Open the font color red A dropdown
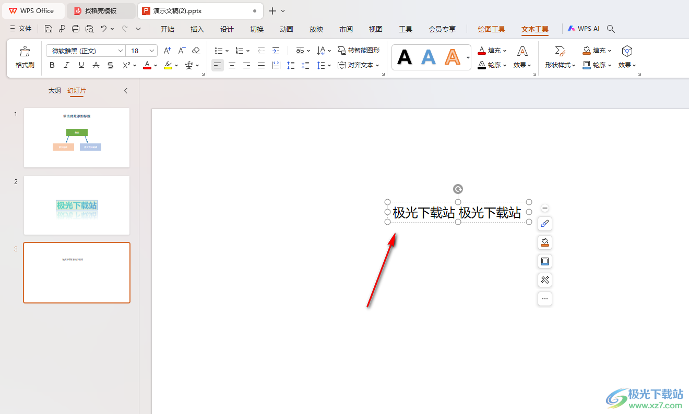This screenshot has height=414, width=689. pos(156,65)
